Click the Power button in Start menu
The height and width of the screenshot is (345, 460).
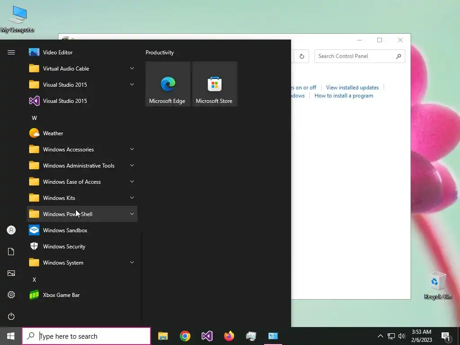point(11,316)
